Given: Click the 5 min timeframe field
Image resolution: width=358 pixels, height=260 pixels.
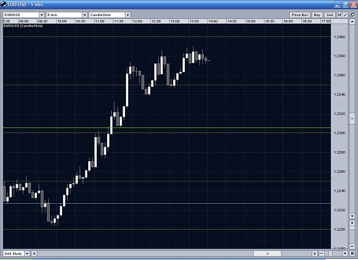Looking at the screenshot, I should pos(64,15).
